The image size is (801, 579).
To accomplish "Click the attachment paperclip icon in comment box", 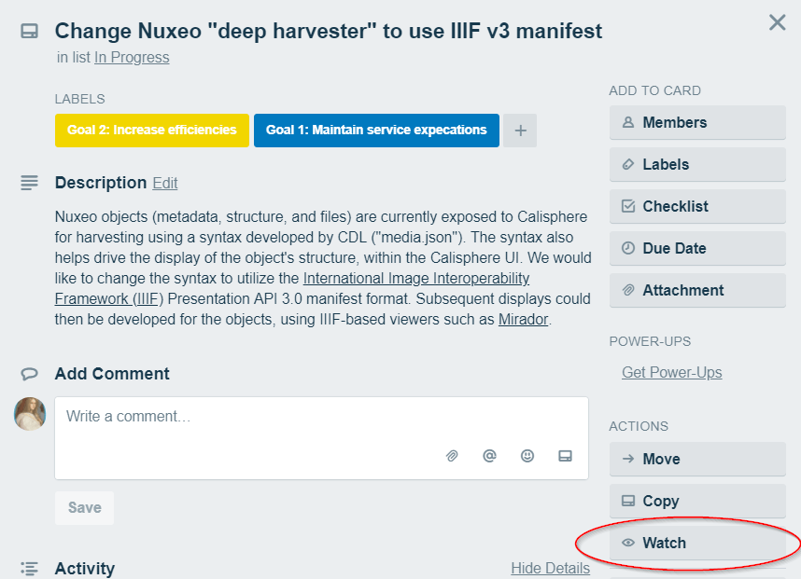I will pos(452,456).
